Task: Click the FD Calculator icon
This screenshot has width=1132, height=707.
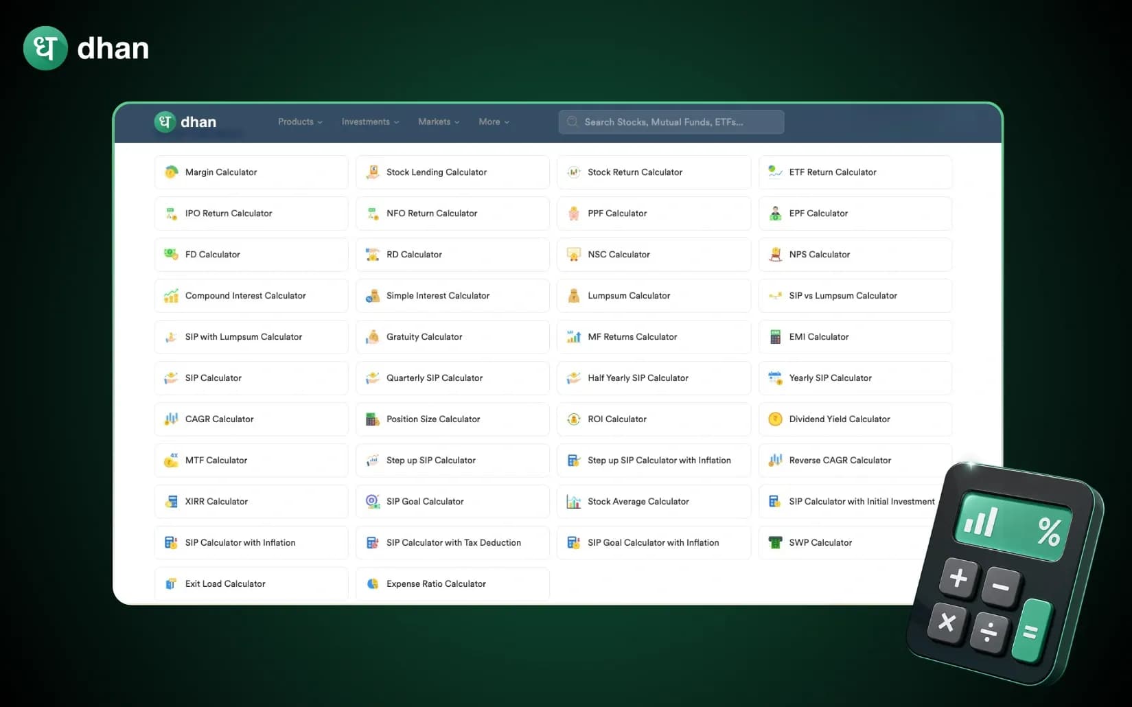Action: click(171, 255)
